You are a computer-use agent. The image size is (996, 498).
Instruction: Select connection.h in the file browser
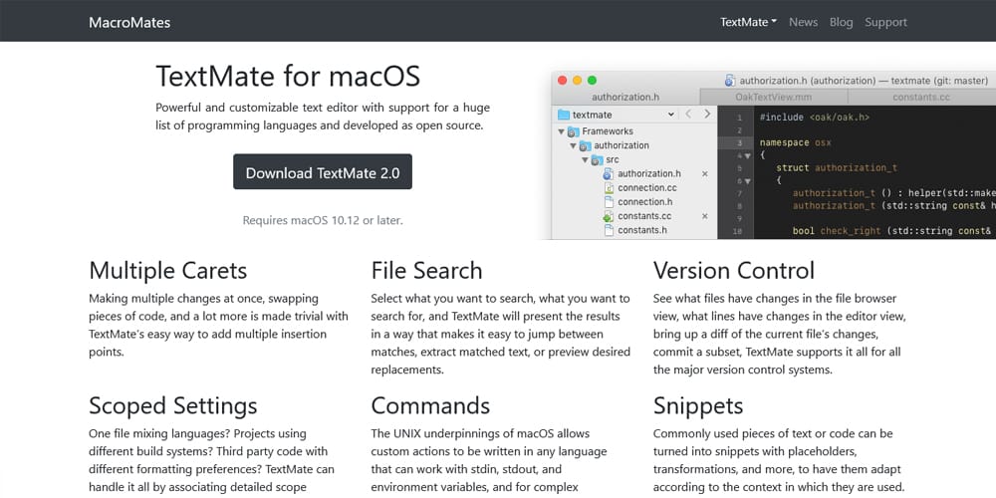click(x=644, y=202)
